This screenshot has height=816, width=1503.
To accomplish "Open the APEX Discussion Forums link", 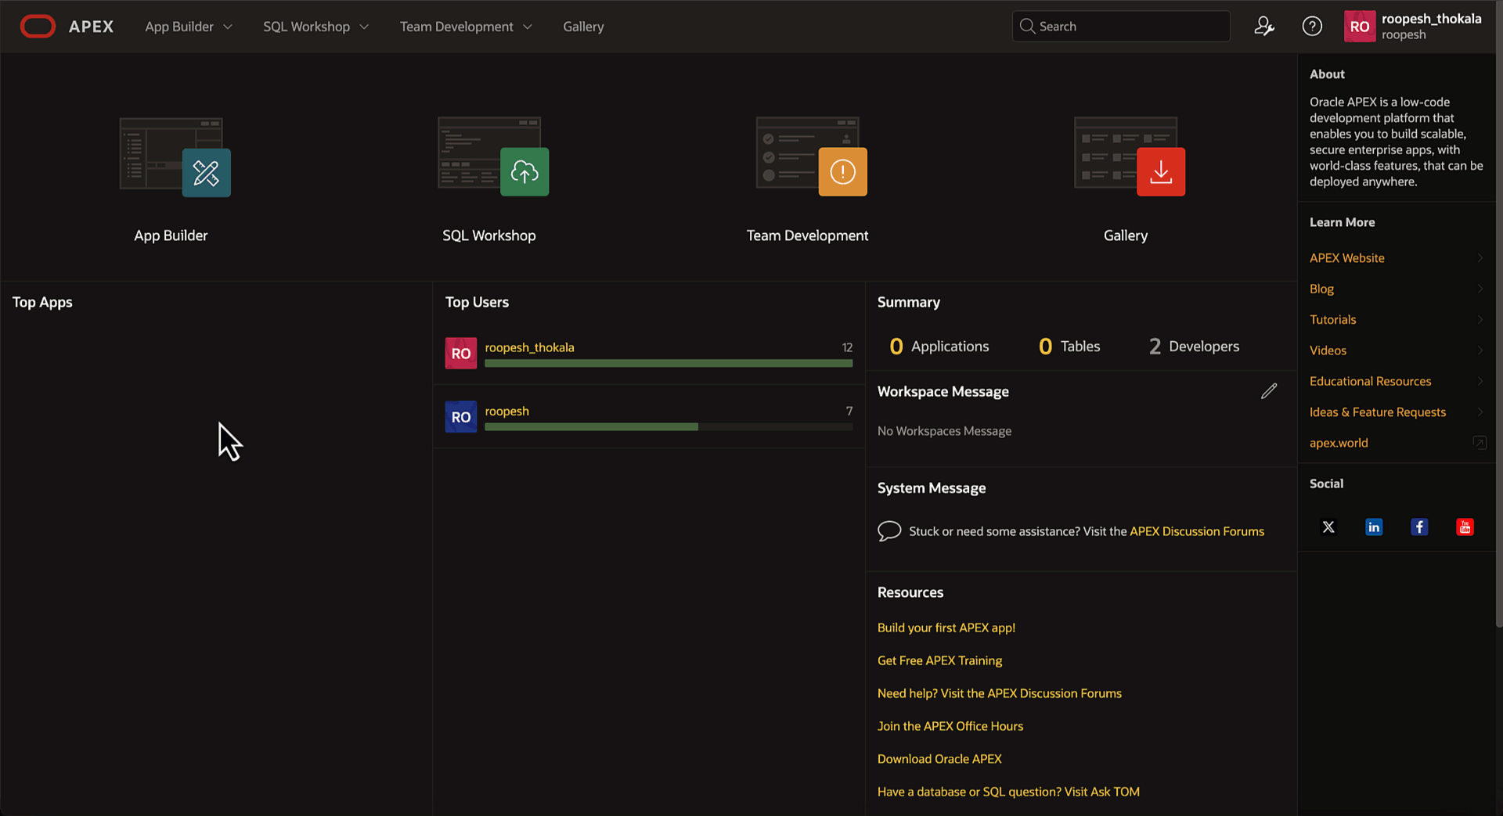I will click(x=1197, y=531).
